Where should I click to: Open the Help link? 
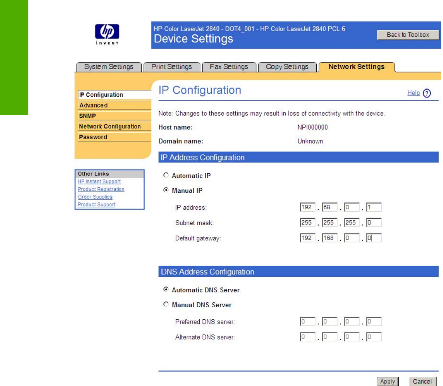tap(413, 93)
